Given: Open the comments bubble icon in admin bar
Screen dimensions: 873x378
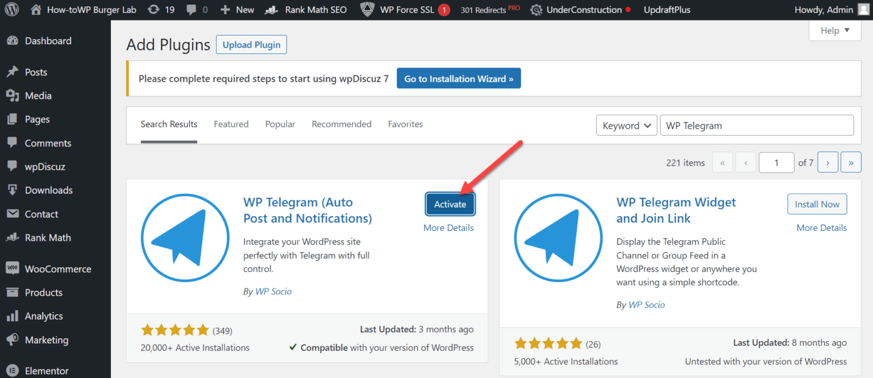Looking at the screenshot, I should pos(191,10).
